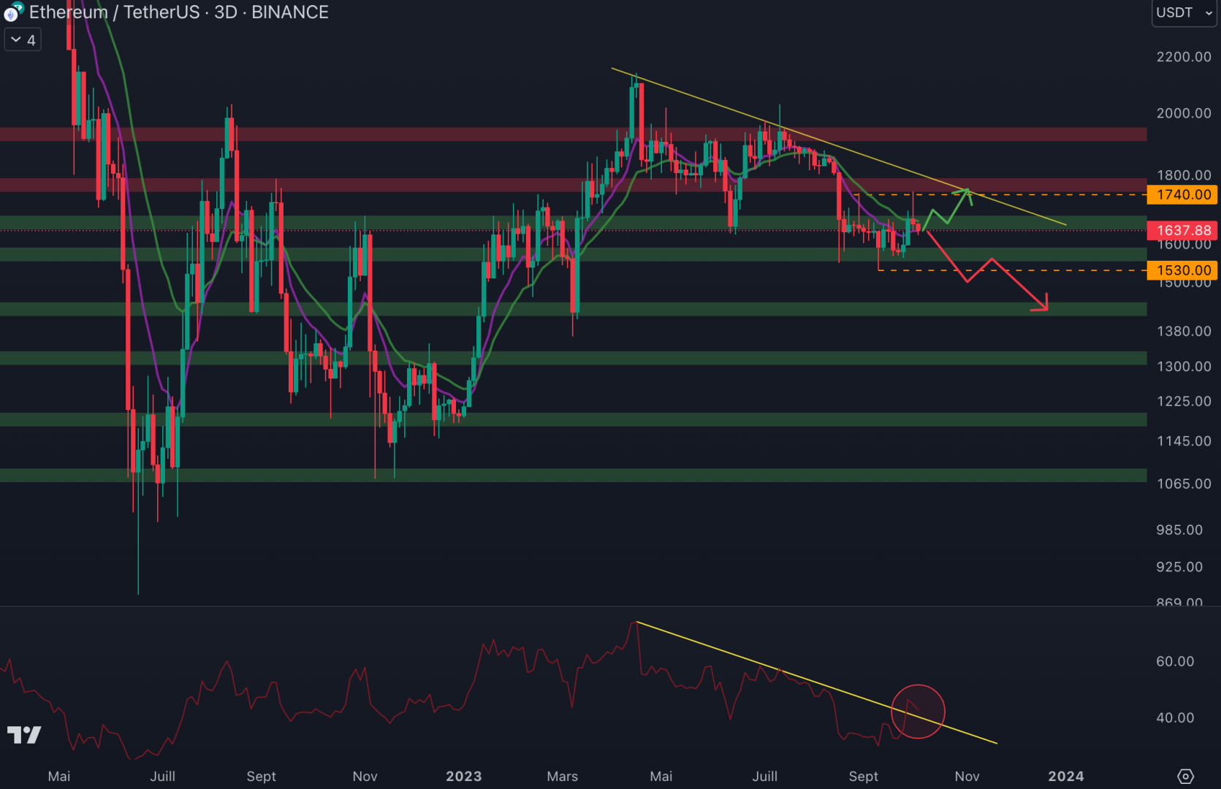Image resolution: width=1221 pixels, height=789 pixels.
Task: Click the Sept 2022 time axis label
Action: 261,777
